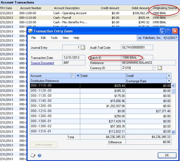Click Debit Amount column header in Account Transactions
Screen dimensions: 180x161
click(x=140, y=8)
